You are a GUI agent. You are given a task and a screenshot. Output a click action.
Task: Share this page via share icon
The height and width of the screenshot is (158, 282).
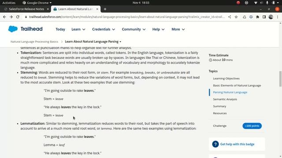(230, 17)
